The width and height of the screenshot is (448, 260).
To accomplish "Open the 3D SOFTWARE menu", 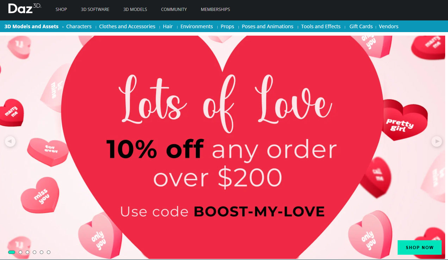I will coord(95,10).
